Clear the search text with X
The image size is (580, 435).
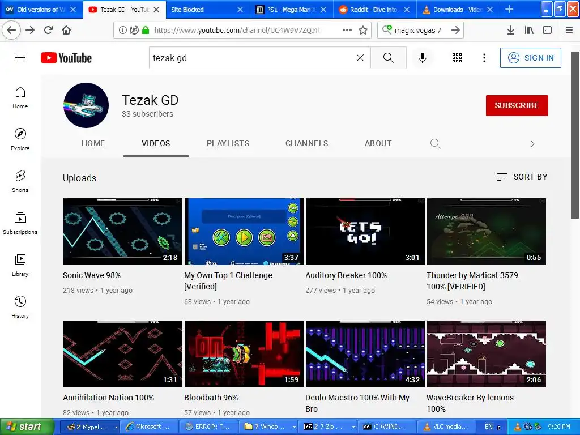click(360, 58)
